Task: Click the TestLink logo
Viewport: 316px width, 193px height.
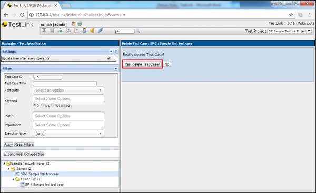Action: [x=17, y=25]
